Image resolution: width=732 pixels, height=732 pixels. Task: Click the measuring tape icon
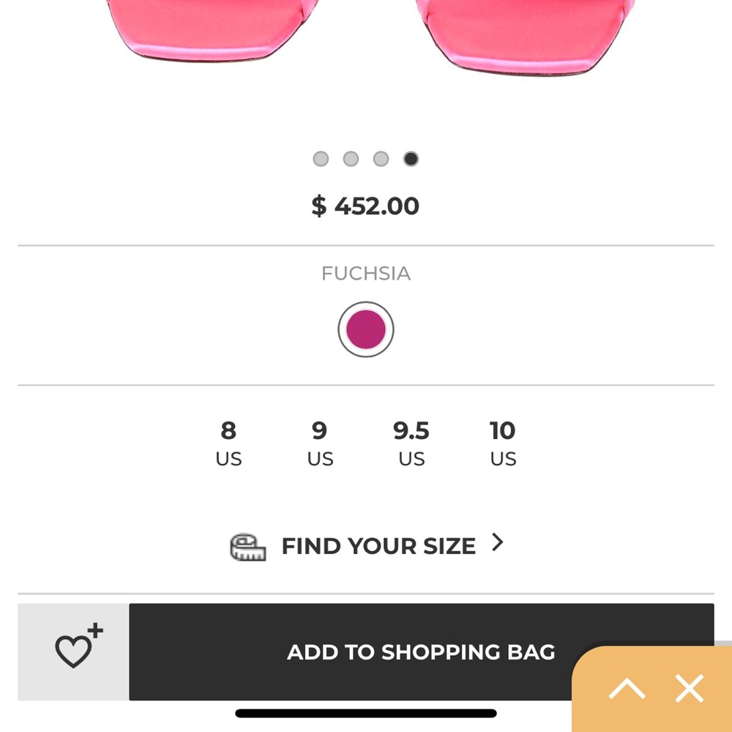pos(248,547)
